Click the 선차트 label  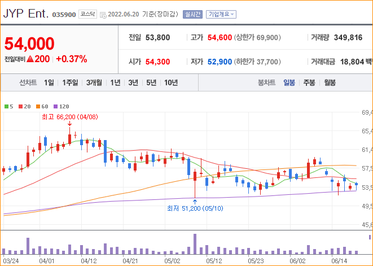(x=28, y=82)
